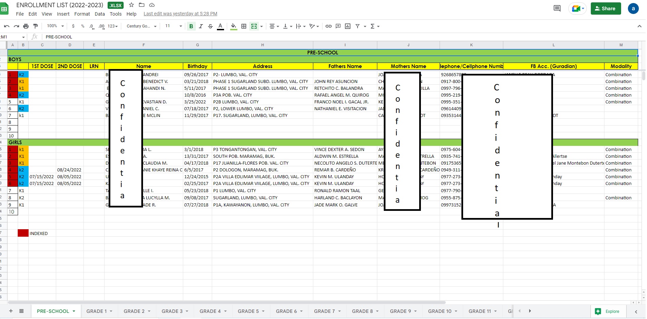Open the Insert menu

coord(63,14)
